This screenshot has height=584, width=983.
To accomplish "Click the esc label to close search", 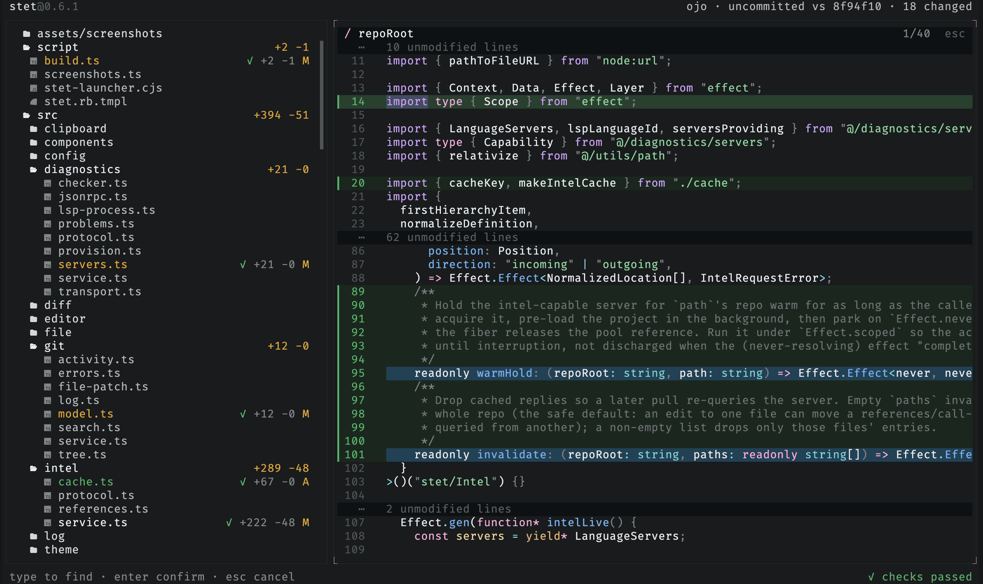I will tap(955, 34).
